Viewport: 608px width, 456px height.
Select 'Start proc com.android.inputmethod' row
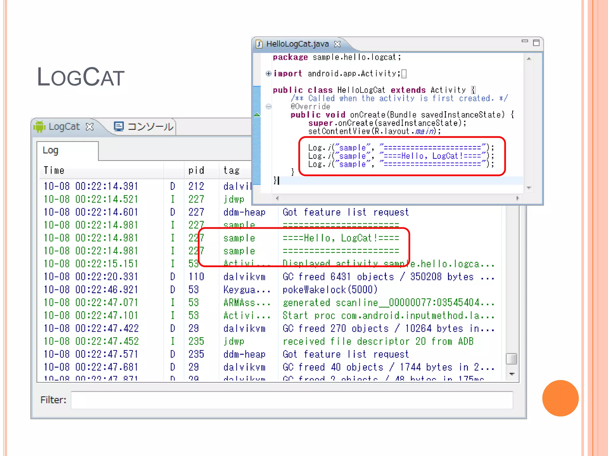click(270, 316)
